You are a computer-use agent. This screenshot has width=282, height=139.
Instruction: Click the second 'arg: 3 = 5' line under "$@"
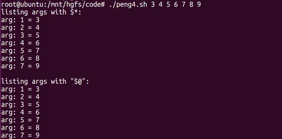pyautogui.click(x=20, y=105)
